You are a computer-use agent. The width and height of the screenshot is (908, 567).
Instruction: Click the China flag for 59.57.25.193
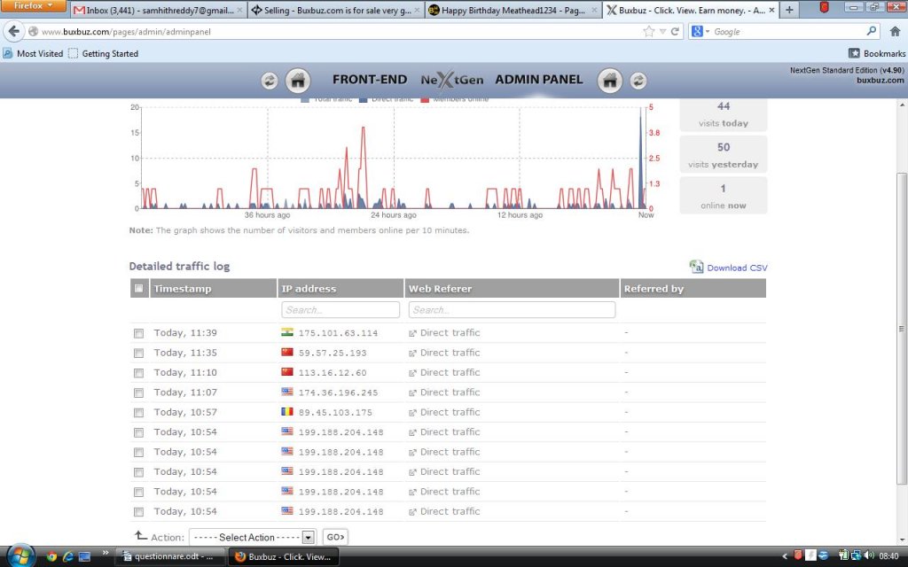pyautogui.click(x=287, y=352)
